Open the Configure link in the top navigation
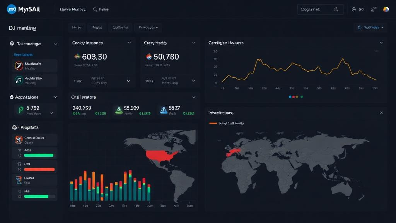 click(x=120, y=27)
